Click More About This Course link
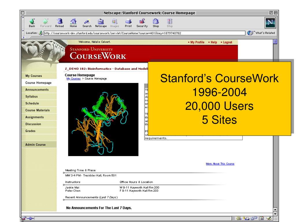Screen dimensions: 296x222 point(220,164)
